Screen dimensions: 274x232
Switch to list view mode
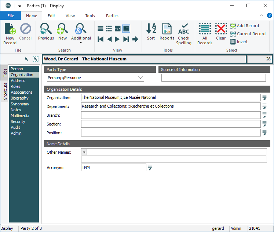[101, 29]
